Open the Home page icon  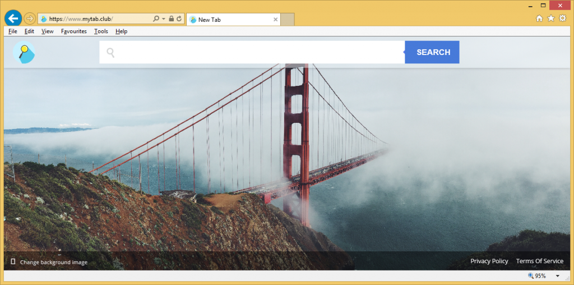[539, 19]
